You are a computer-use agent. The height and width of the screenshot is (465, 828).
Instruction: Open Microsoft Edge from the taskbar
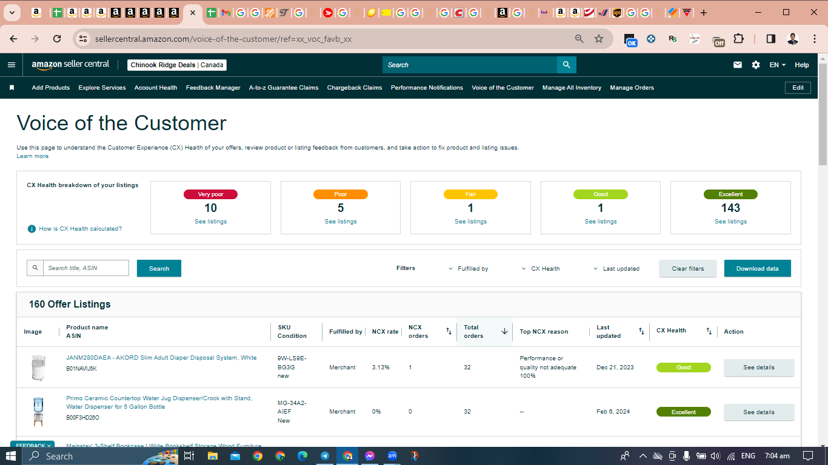[x=302, y=456]
